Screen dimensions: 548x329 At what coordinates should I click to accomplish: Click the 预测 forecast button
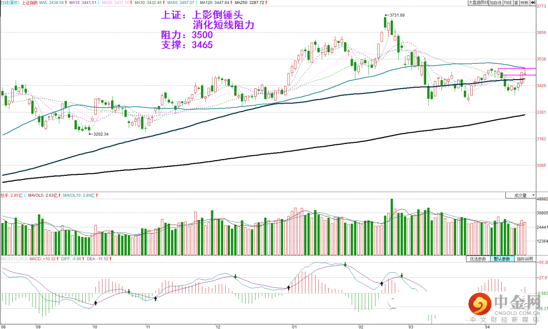pyautogui.click(x=524, y=3)
